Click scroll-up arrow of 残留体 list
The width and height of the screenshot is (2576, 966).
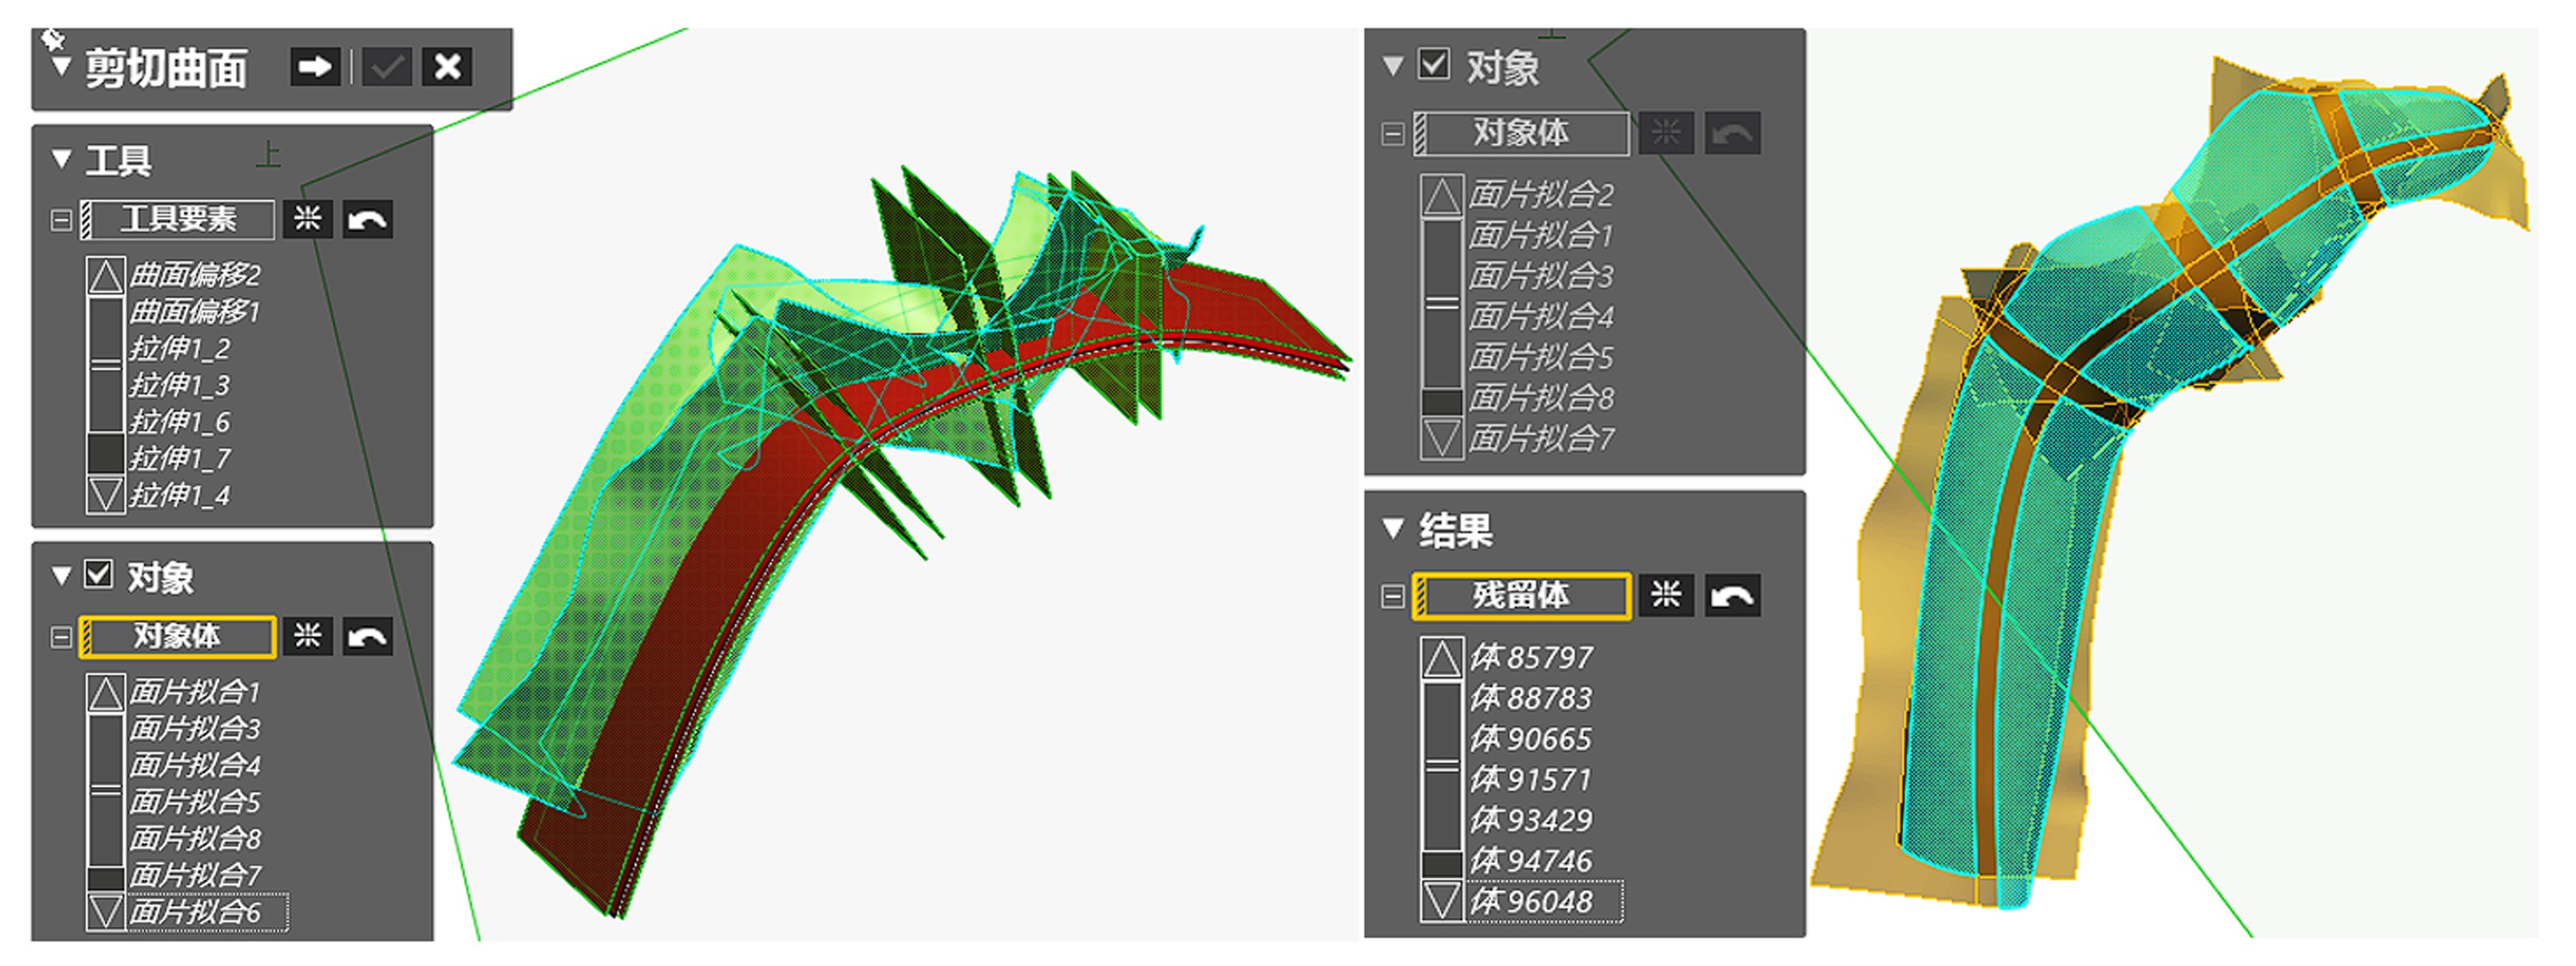pyautogui.click(x=1442, y=659)
